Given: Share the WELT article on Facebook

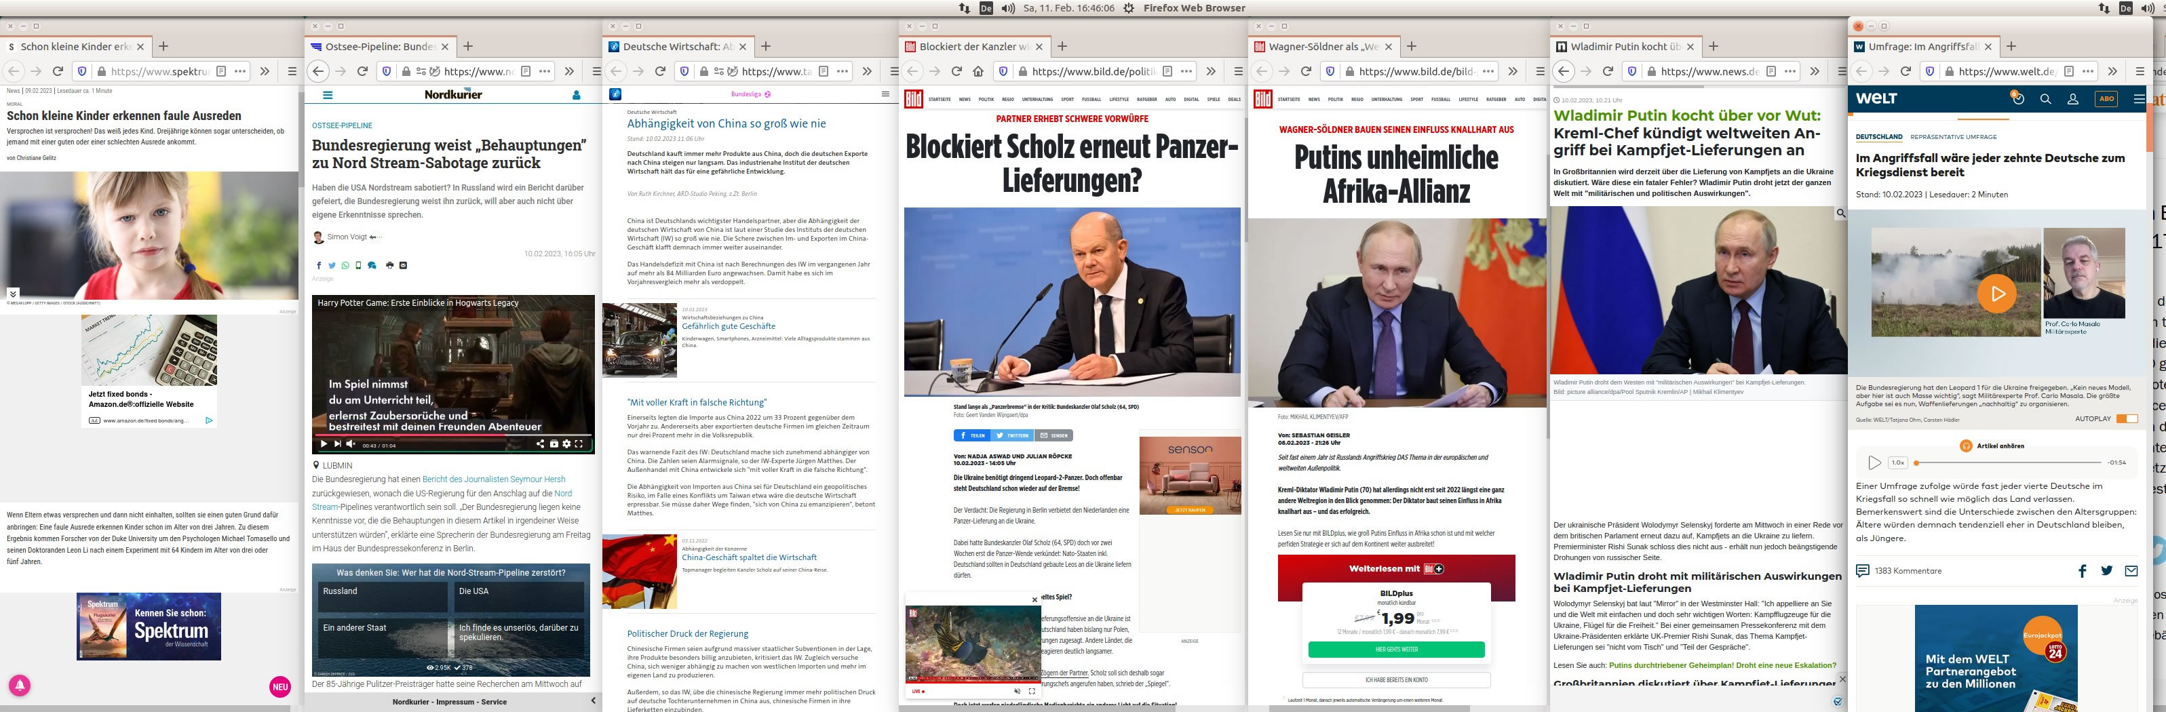Looking at the screenshot, I should [2082, 571].
